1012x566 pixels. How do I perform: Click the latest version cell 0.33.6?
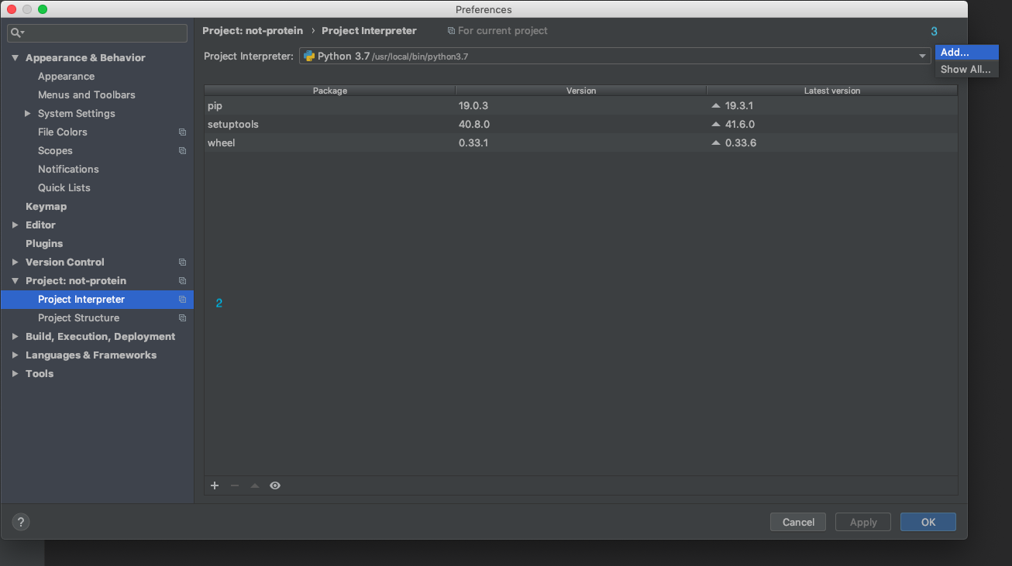(x=741, y=142)
